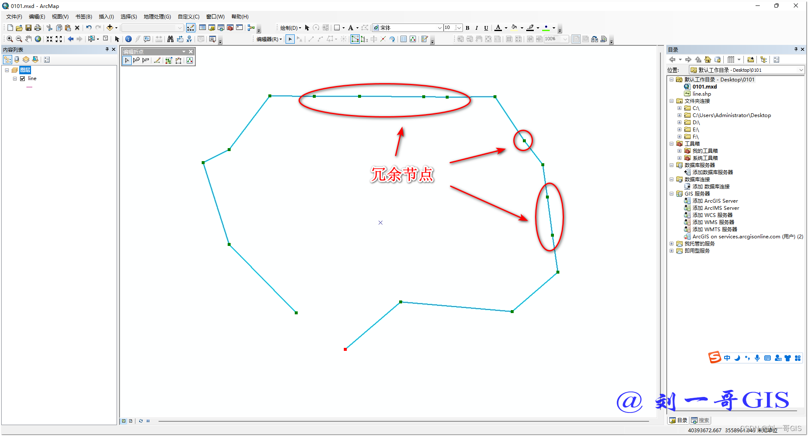The width and height of the screenshot is (808, 436).
Task: Open the font color picker
Action: 498,28
